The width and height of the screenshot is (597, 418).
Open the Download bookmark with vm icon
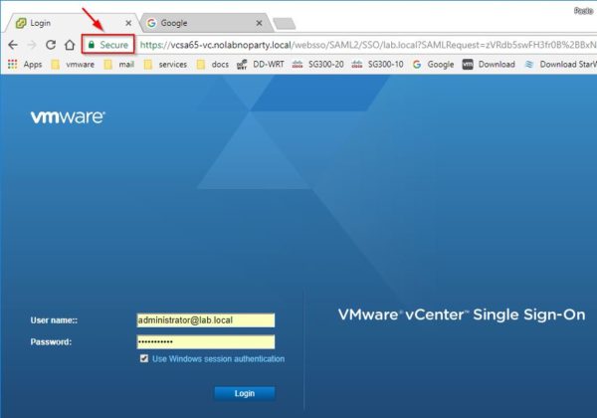click(489, 65)
